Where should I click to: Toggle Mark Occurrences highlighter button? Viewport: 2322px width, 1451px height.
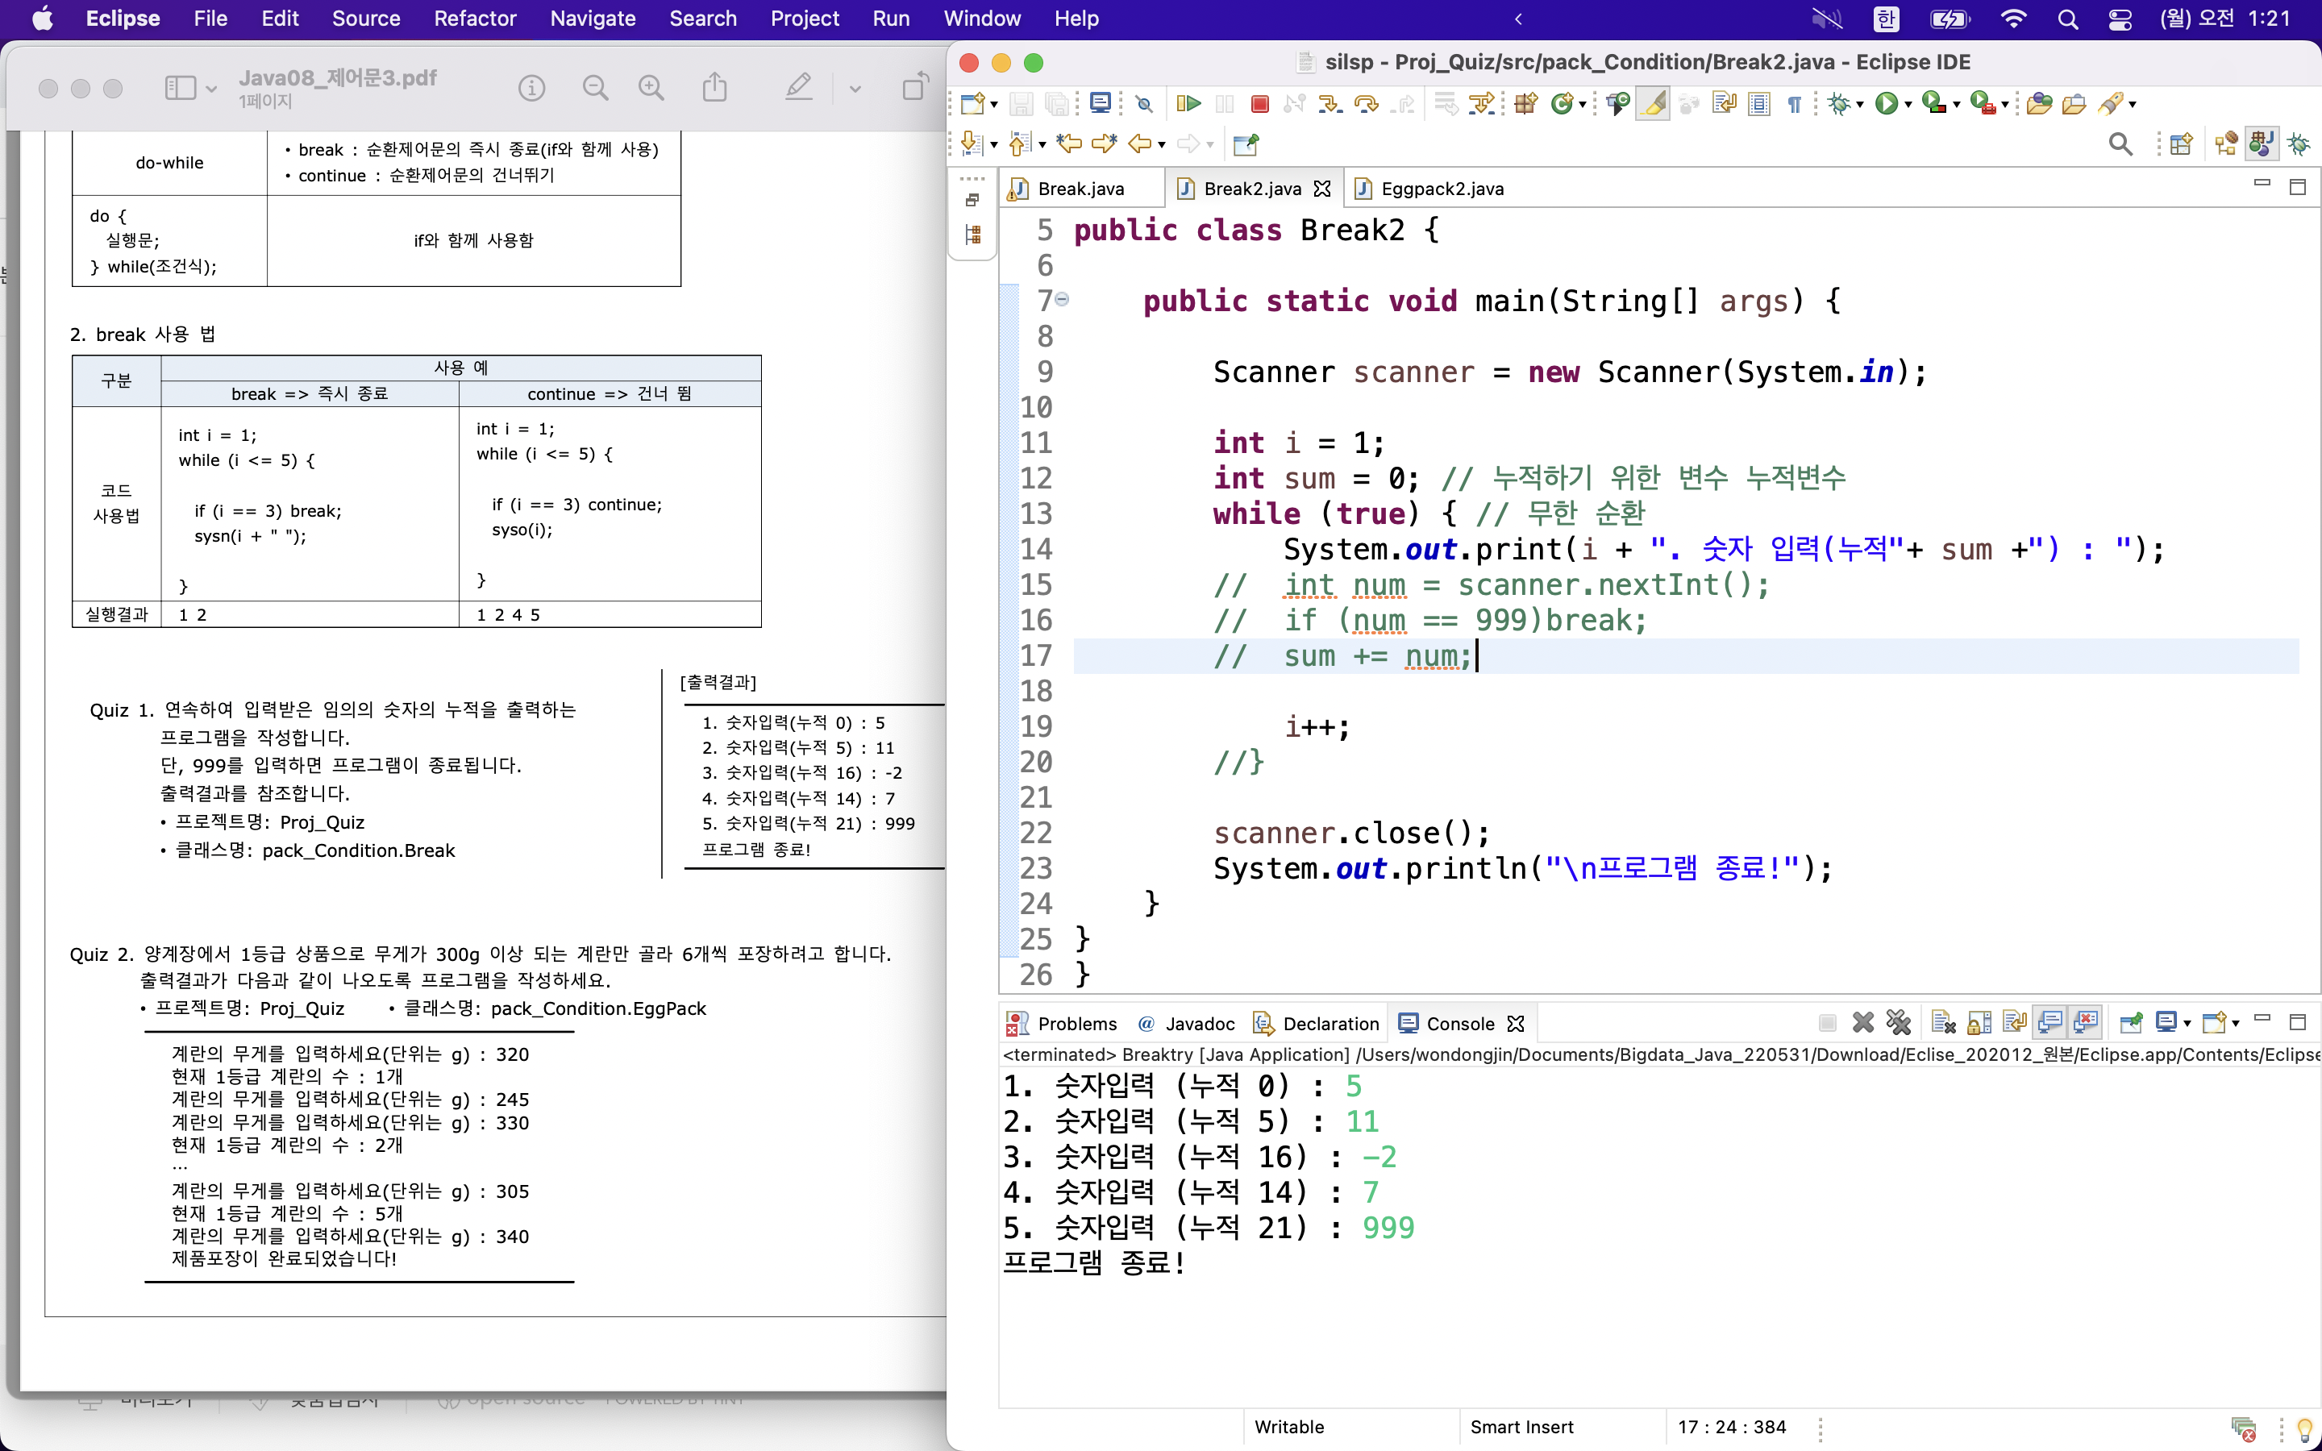[1654, 104]
